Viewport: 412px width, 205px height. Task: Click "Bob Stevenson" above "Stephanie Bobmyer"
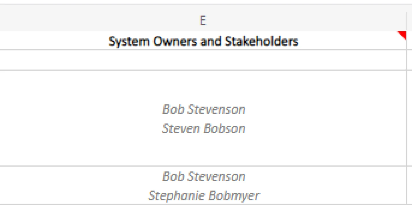pyautogui.click(x=204, y=176)
